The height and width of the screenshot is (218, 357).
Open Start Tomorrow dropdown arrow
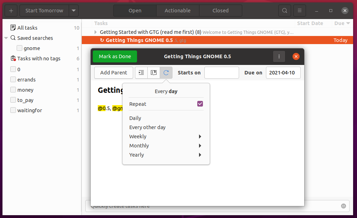pyautogui.click(x=74, y=11)
